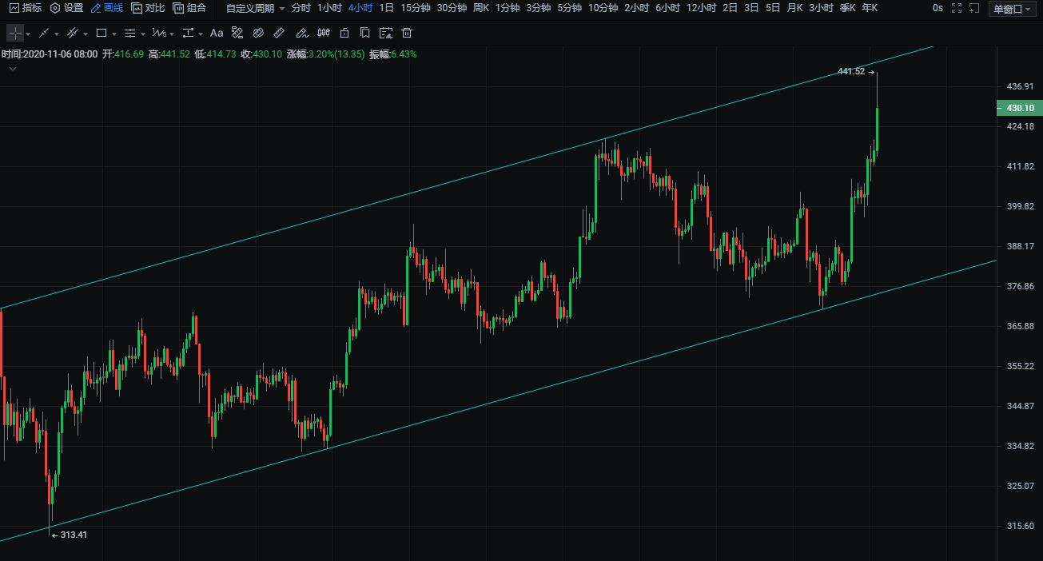The image size is (1043, 561).
Task: Pick the ruler measurement tool
Action: (279, 34)
